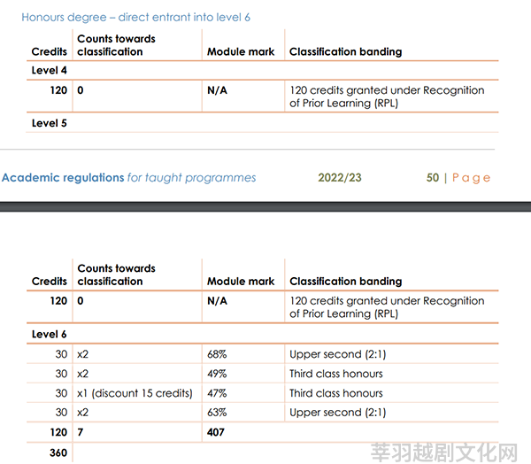
Task: Click 'N/A' module mark in the bottom table
Action: point(217,301)
